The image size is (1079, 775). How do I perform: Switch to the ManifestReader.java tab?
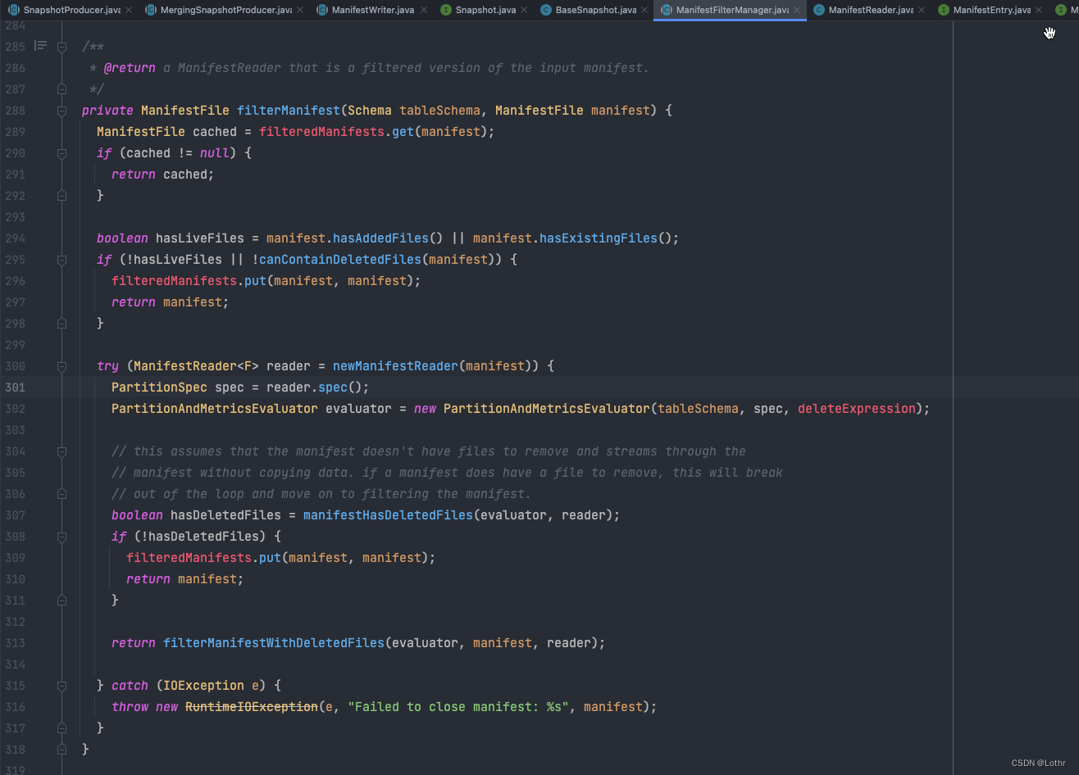(871, 10)
